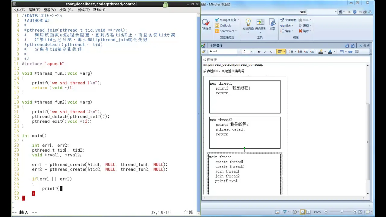This screenshot has height=217, width=386.
Task: Apply bulleted list in notes
Action: tap(300, 52)
